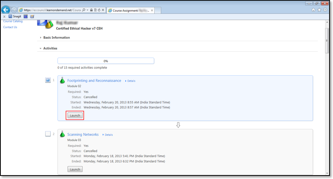Click the course logo image
This screenshot has width=333, height=179.
point(45,24)
